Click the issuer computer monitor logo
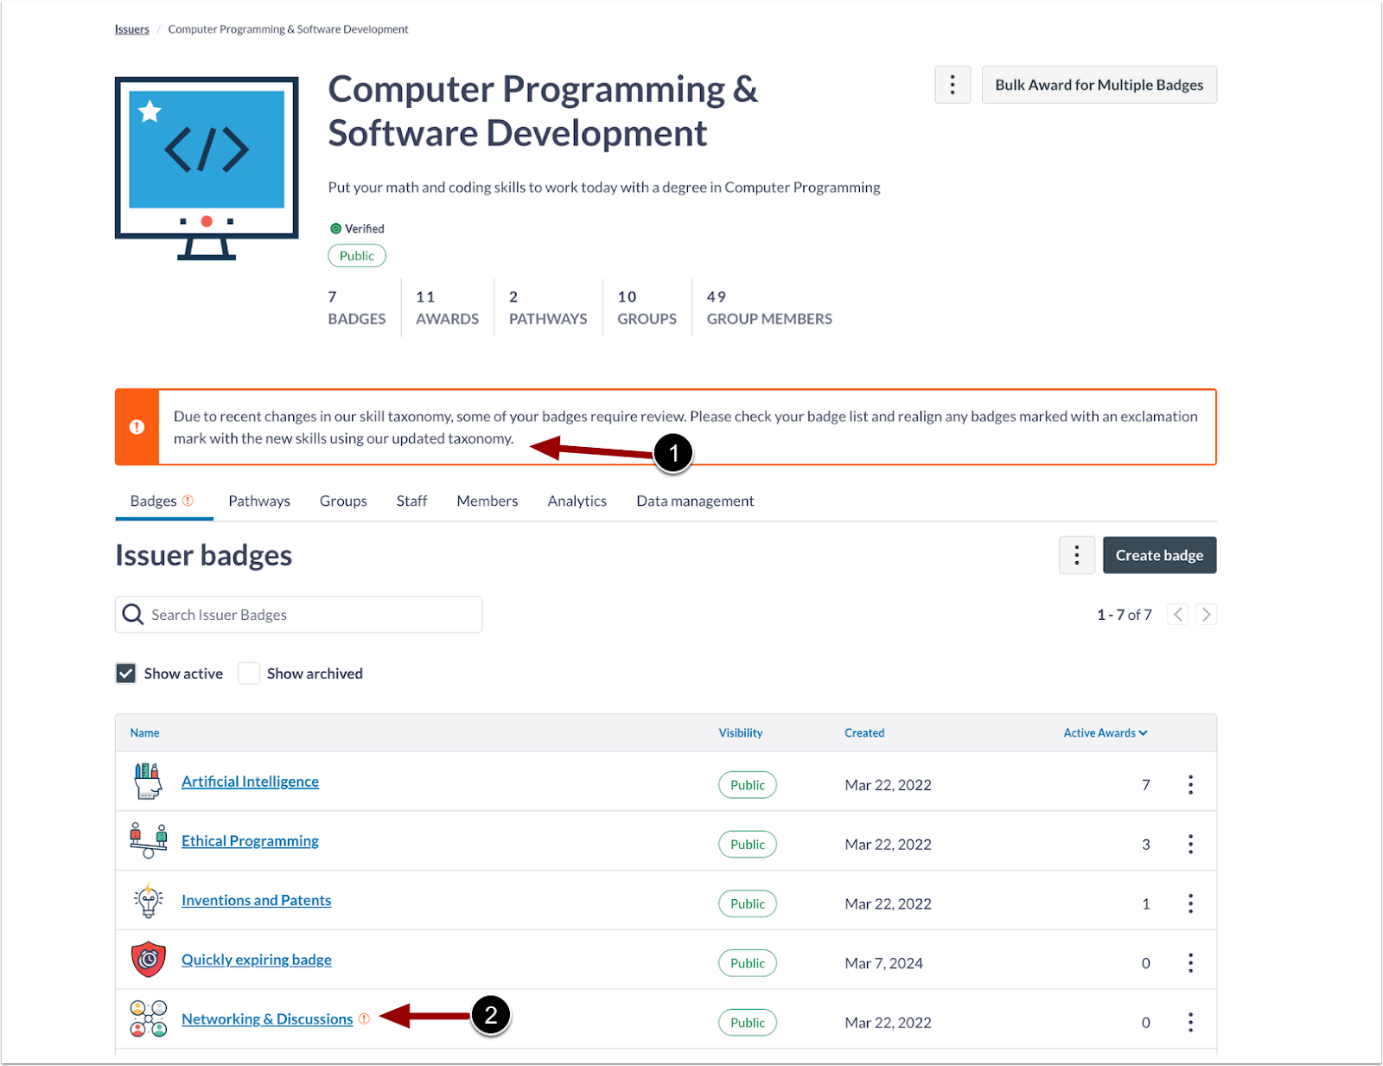Screen dimensions: 1383x1066 point(207,169)
